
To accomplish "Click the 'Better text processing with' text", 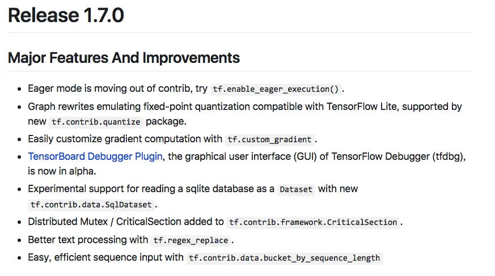I will (x=88, y=240).
